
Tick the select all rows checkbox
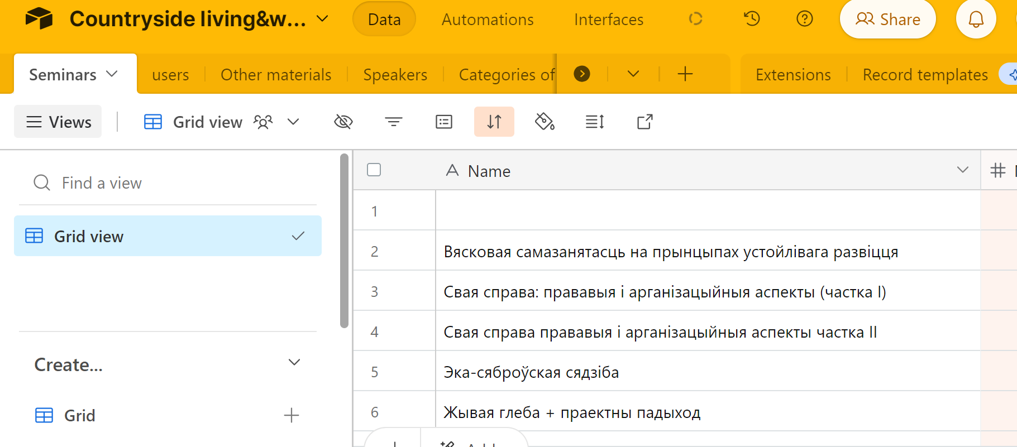(x=374, y=170)
